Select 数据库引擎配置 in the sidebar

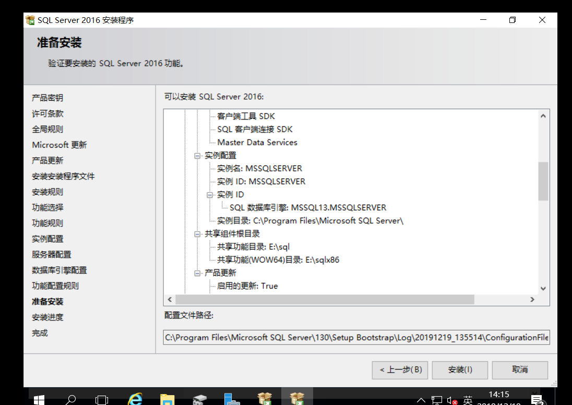point(59,270)
